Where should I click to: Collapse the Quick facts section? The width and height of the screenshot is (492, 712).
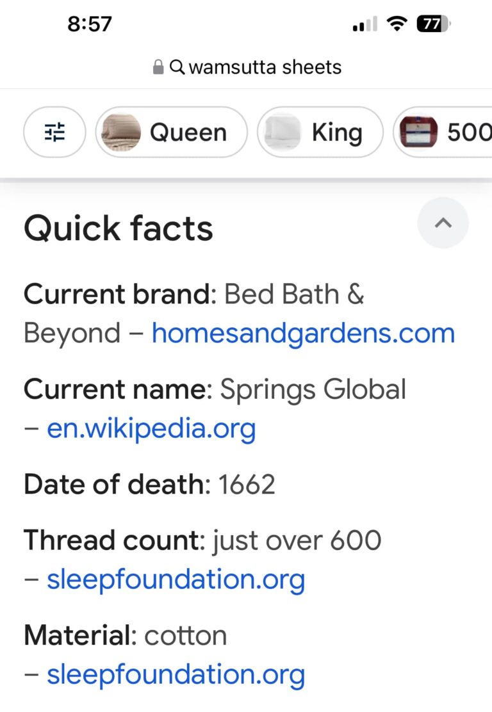443,223
